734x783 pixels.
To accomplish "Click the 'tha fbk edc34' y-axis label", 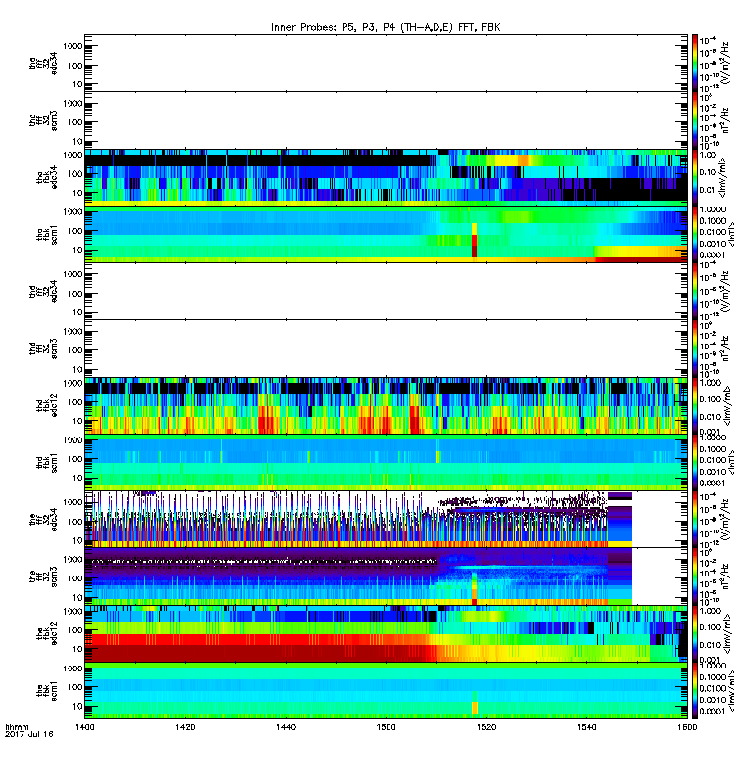I will coord(47,177).
